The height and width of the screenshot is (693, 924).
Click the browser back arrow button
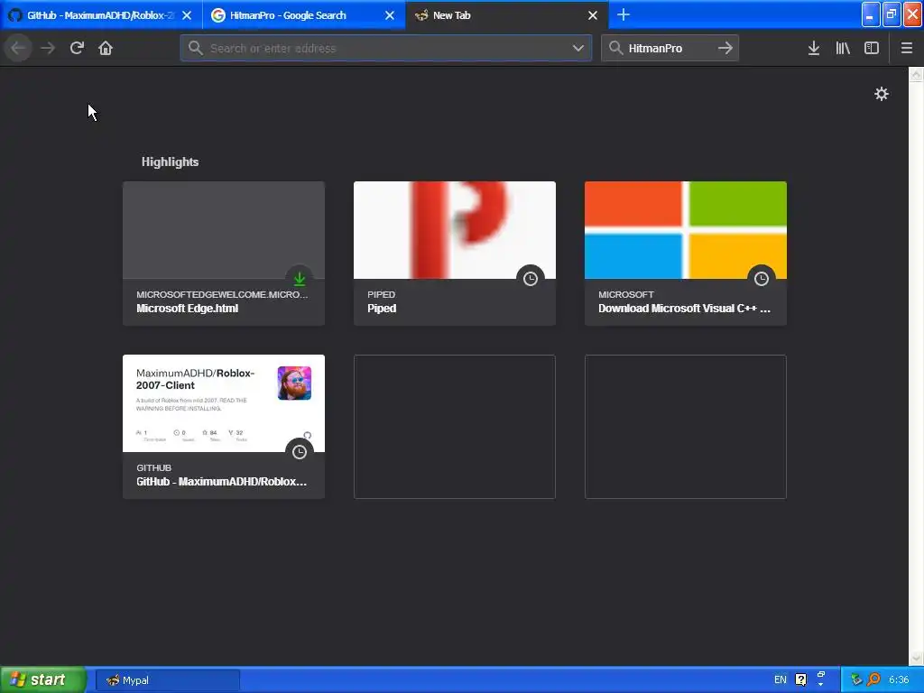tap(18, 49)
